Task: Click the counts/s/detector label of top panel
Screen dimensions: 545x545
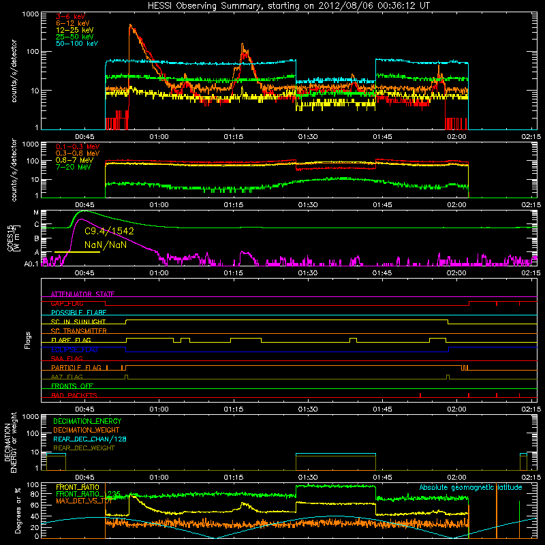Action: (x=14, y=71)
